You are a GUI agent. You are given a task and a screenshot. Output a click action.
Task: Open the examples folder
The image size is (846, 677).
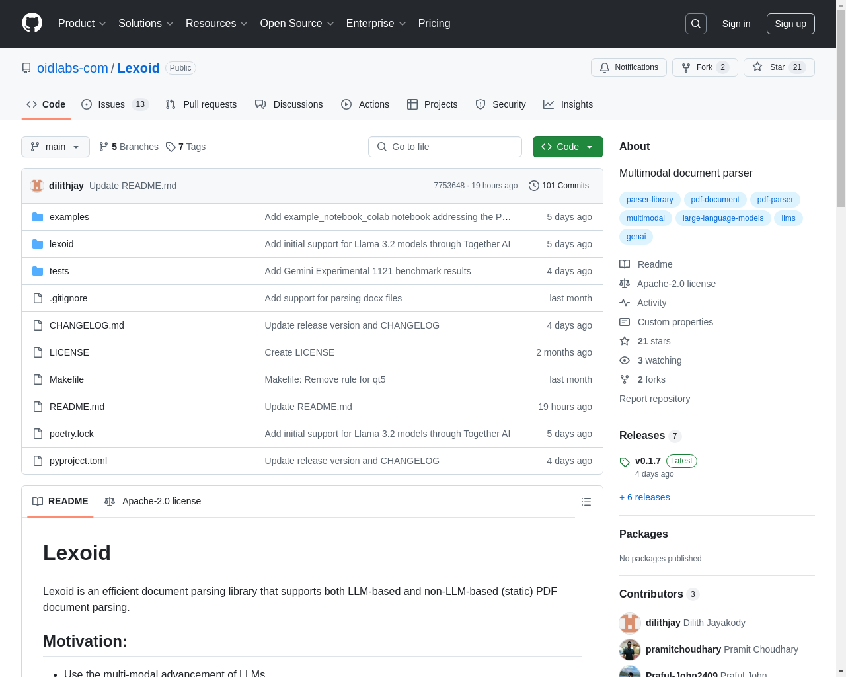69,217
